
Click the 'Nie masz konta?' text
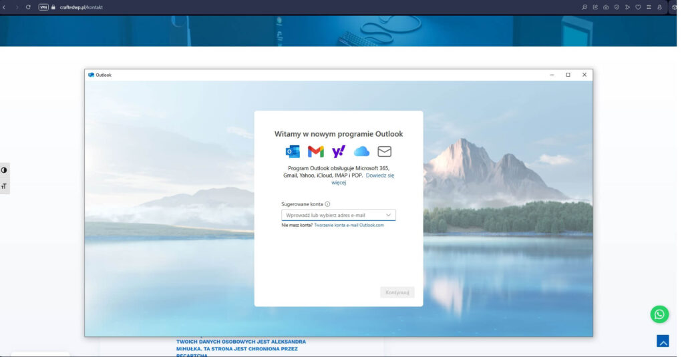pyautogui.click(x=297, y=226)
